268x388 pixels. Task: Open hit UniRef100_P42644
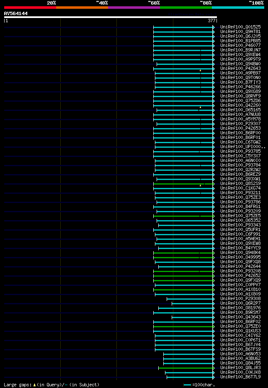click(240, 266)
